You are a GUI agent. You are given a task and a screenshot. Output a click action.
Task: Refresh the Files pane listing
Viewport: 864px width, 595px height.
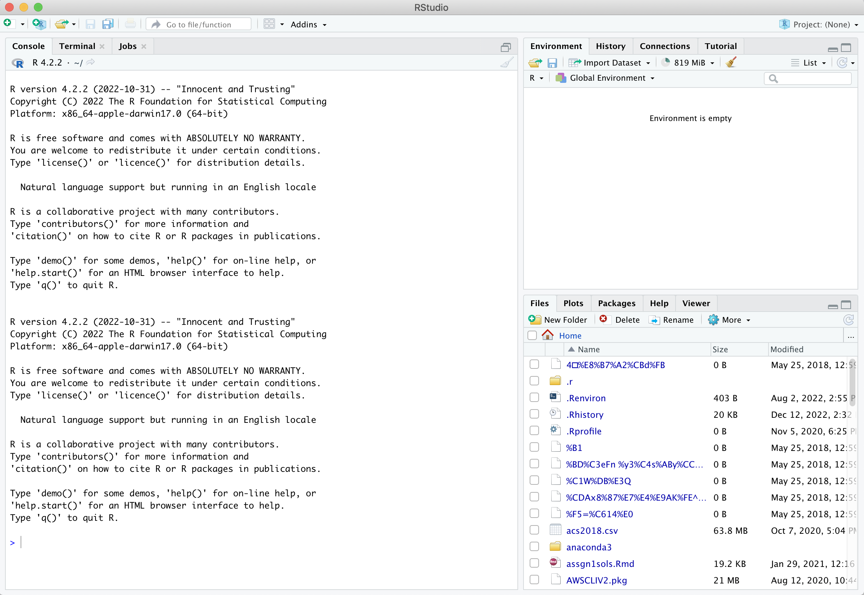(x=849, y=320)
